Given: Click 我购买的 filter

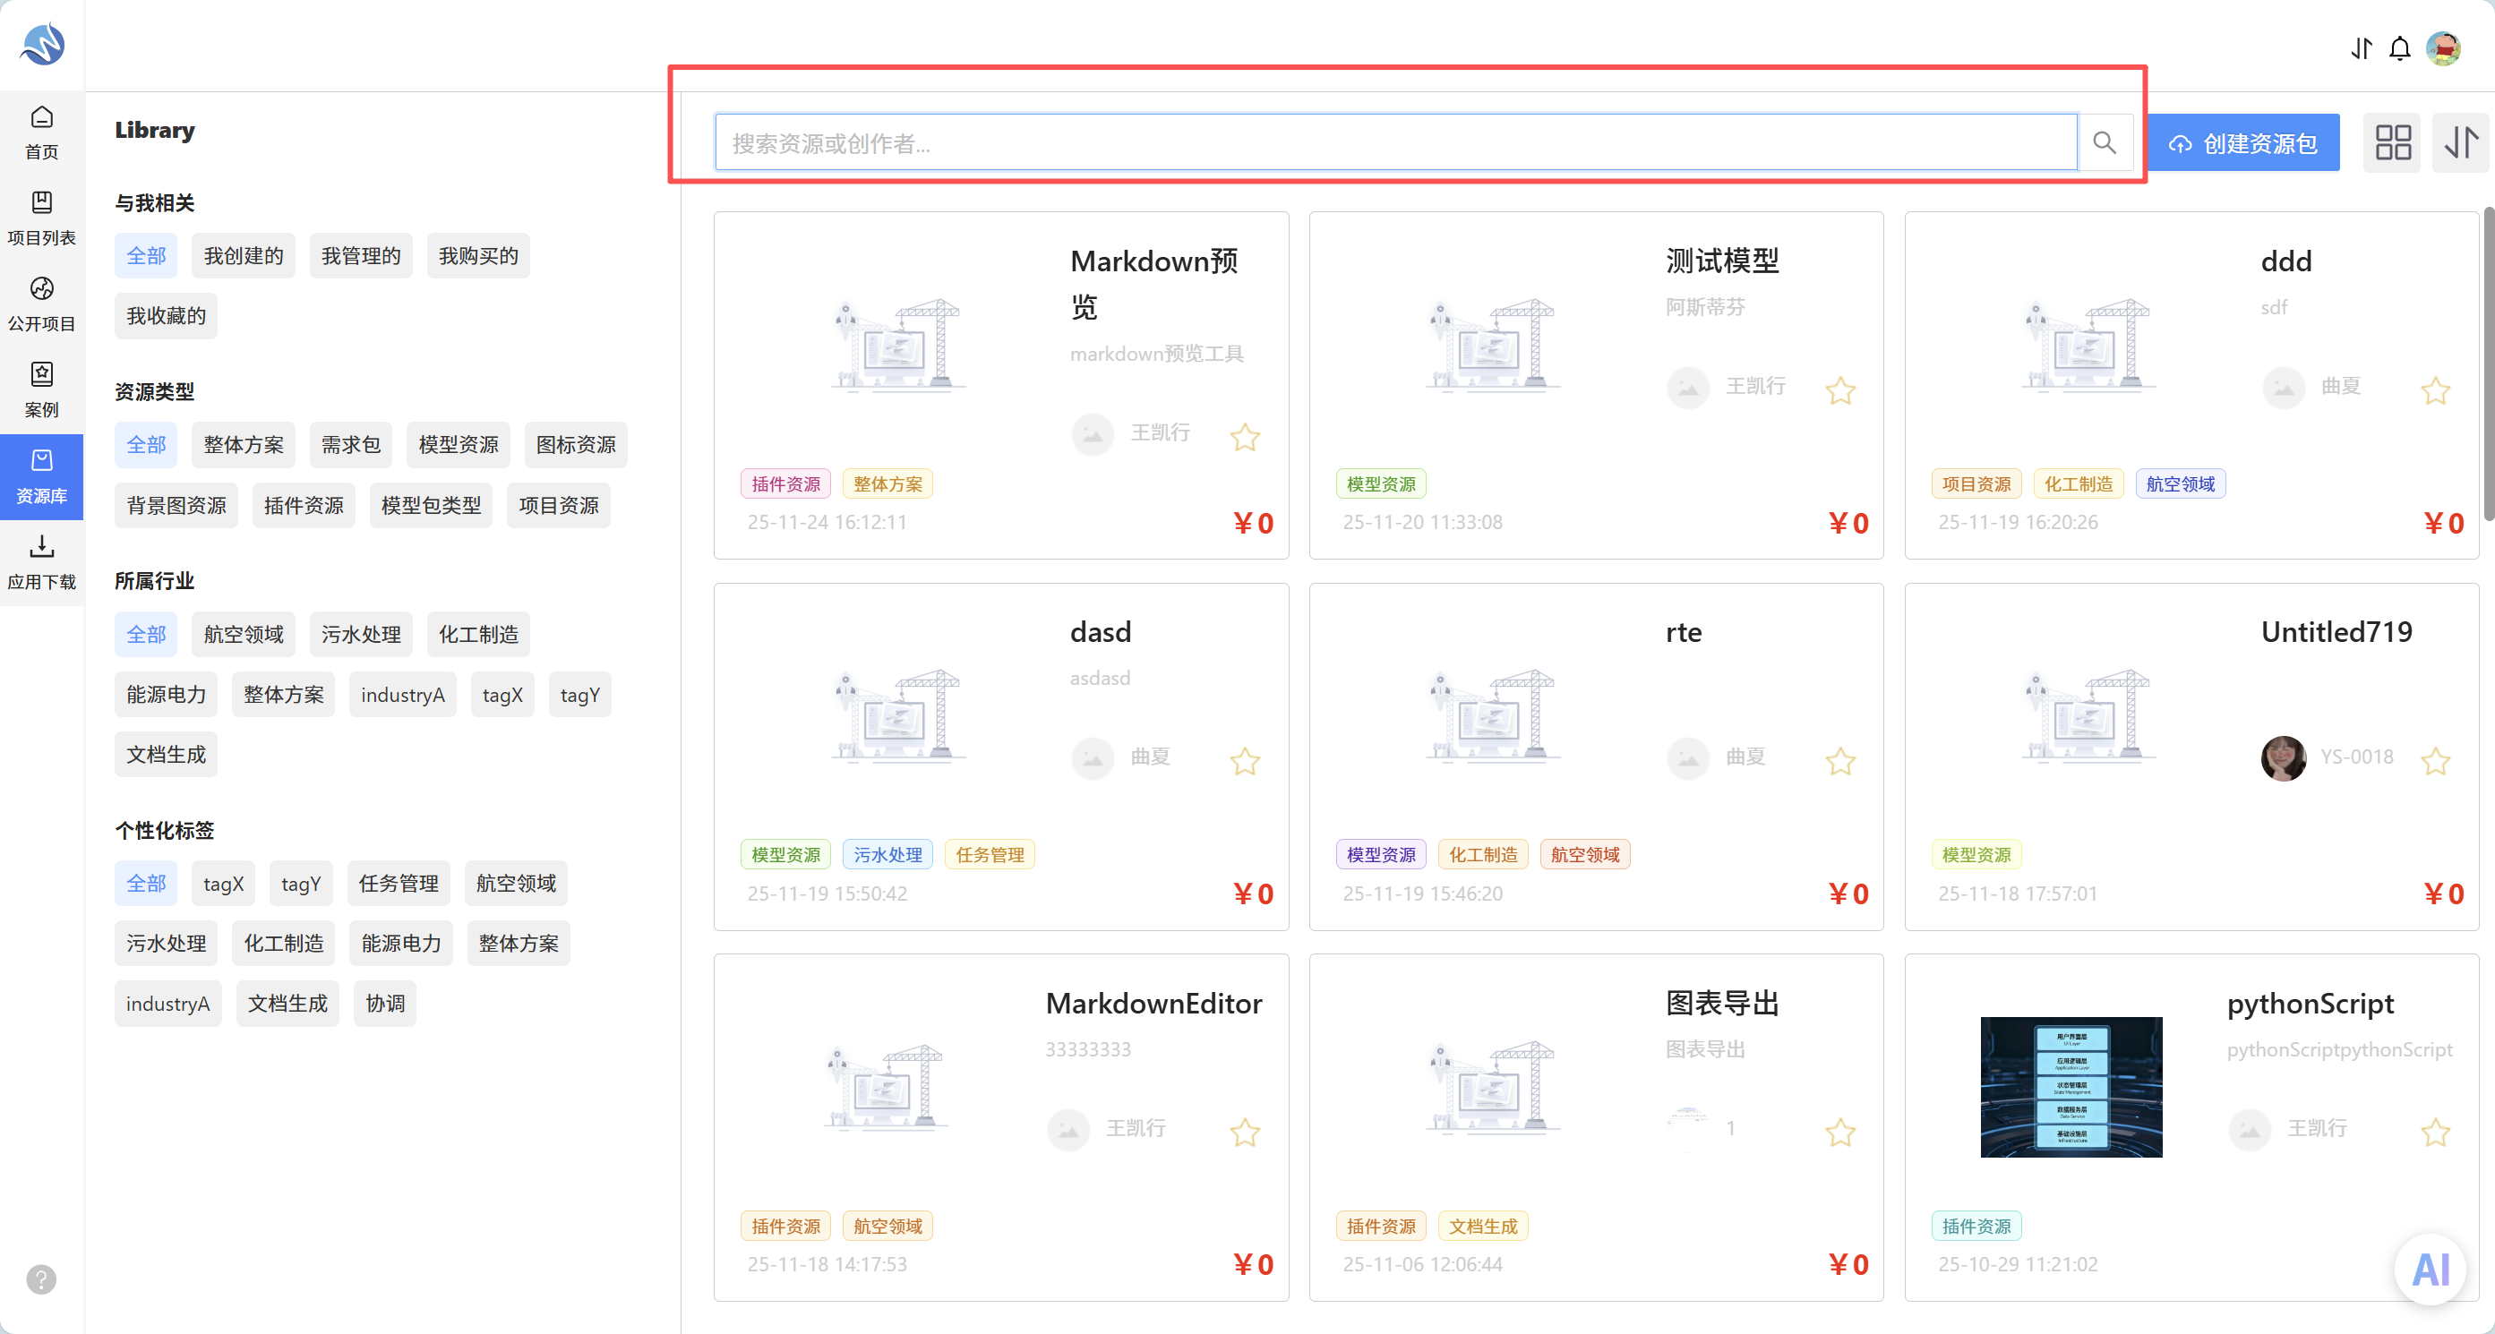Looking at the screenshot, I should click(x=477, y=255).
